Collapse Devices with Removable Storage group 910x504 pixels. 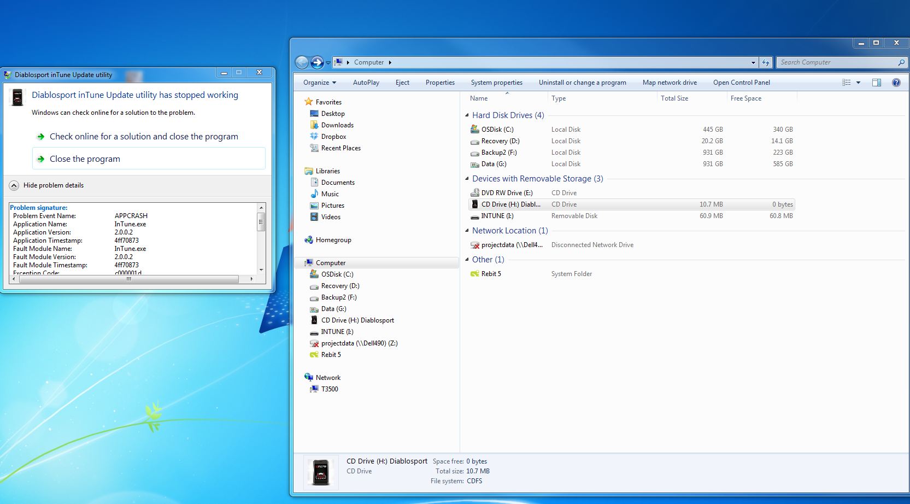pyautogui.click(x=467, y=179)
